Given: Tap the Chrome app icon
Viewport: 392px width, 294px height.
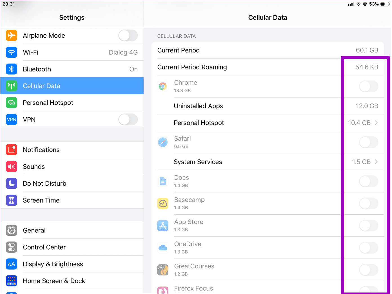Looking at the screenshot, I should point(163,86).
